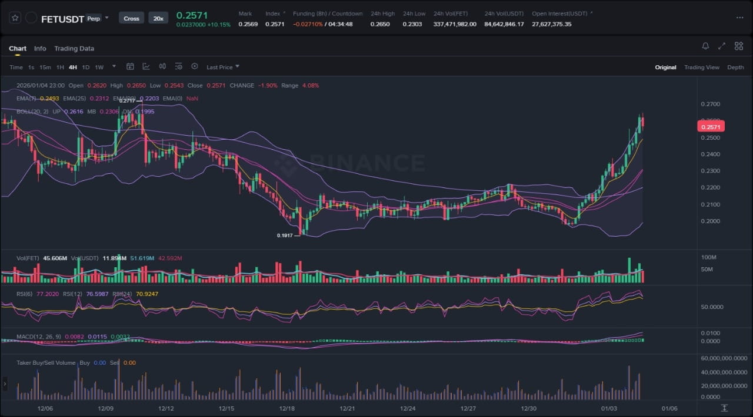The height and width of the screenshot is (417, 753).
Task: Click Funding (8h) / Countdown label
Action: click(x=328, y=14)
